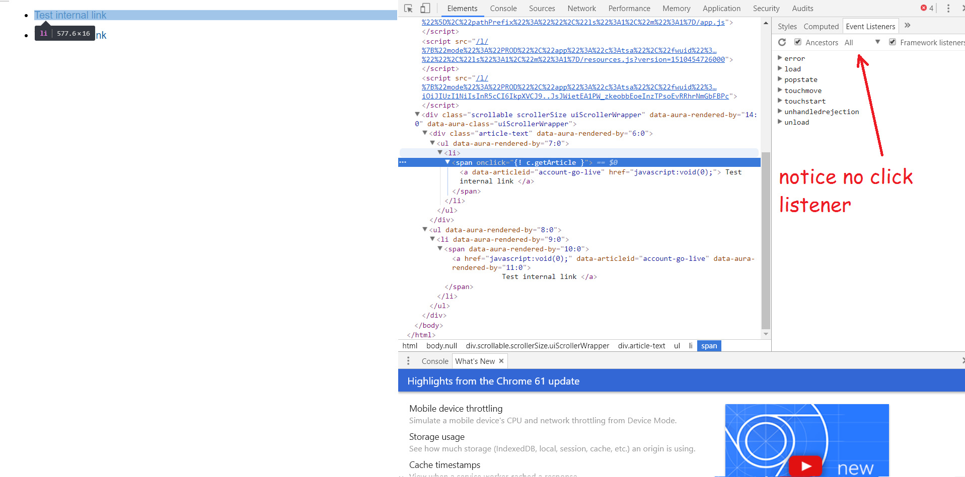Open the Performance tab
Screen dimensions: 965x477
629,9
